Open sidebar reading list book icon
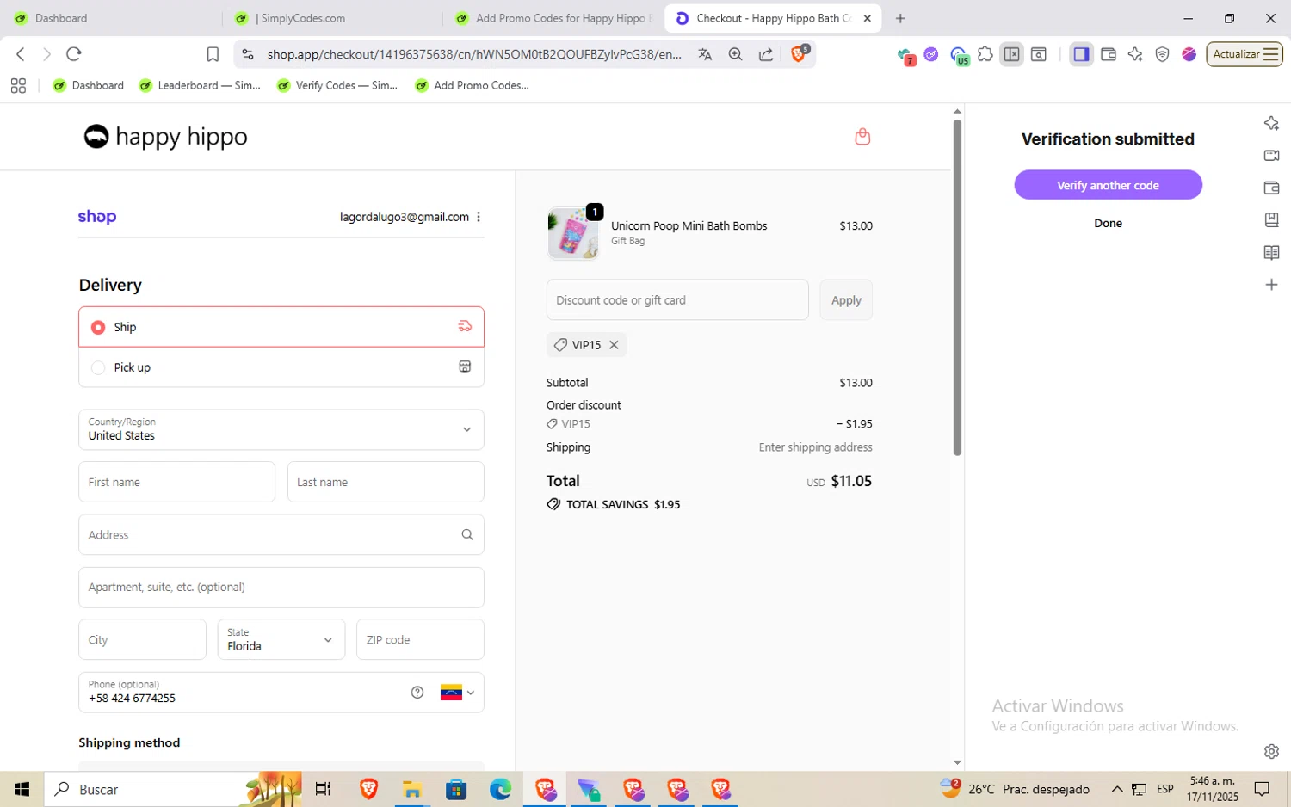 (1271, 252)
